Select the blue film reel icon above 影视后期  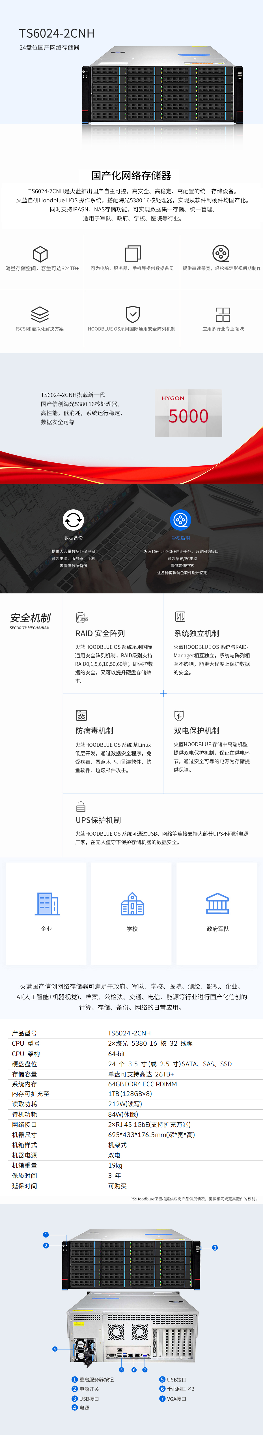click(x=180, y=520)
